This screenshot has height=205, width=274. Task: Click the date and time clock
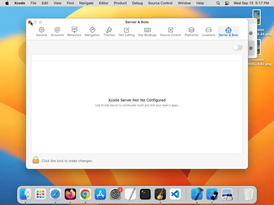click(251, 3)
